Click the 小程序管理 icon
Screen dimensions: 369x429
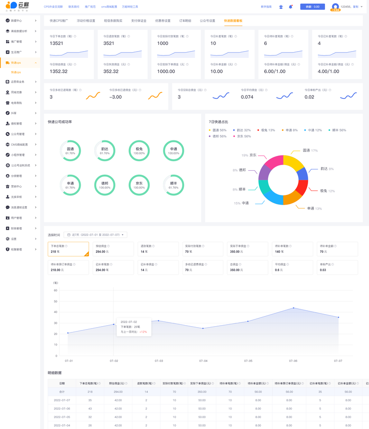point(8,155)
